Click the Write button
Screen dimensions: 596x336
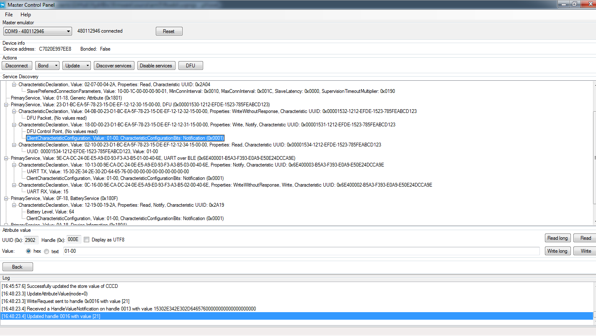tap(586, 251)
